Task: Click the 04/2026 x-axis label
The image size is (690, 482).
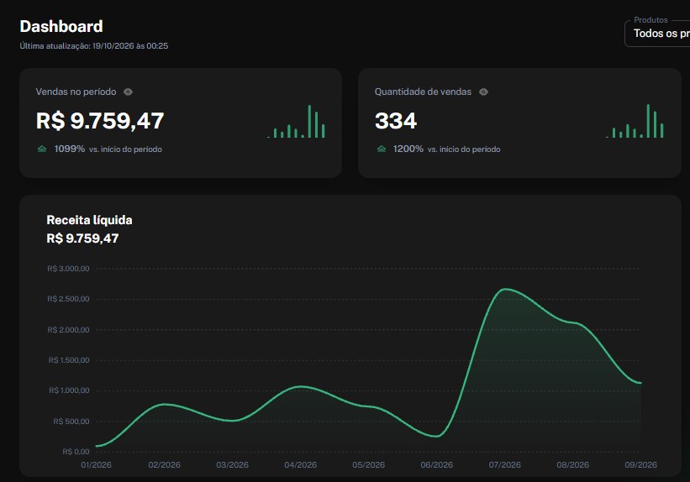Action: (x=301, y=465)
